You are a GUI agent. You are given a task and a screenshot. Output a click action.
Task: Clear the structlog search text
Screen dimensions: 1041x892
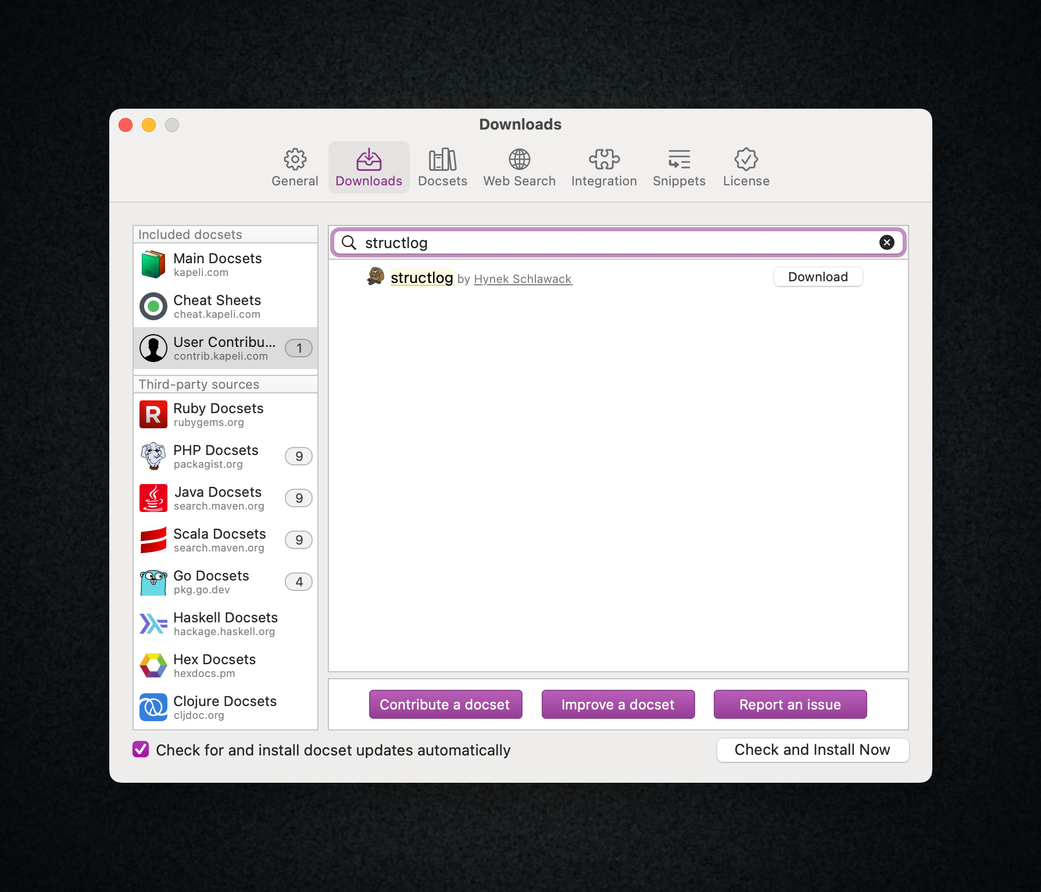click(x=886, y=242)
